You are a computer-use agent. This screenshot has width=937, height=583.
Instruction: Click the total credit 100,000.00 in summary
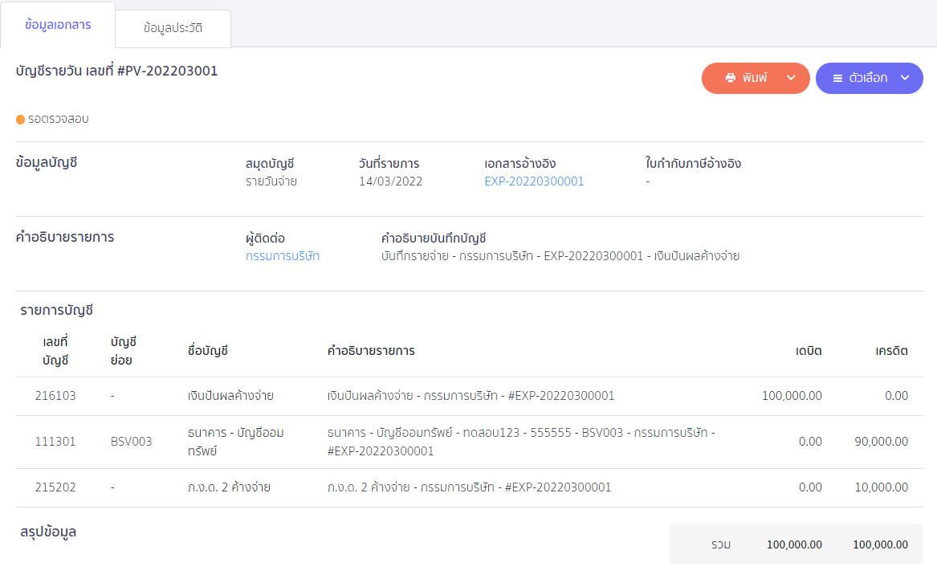[880, 544]
